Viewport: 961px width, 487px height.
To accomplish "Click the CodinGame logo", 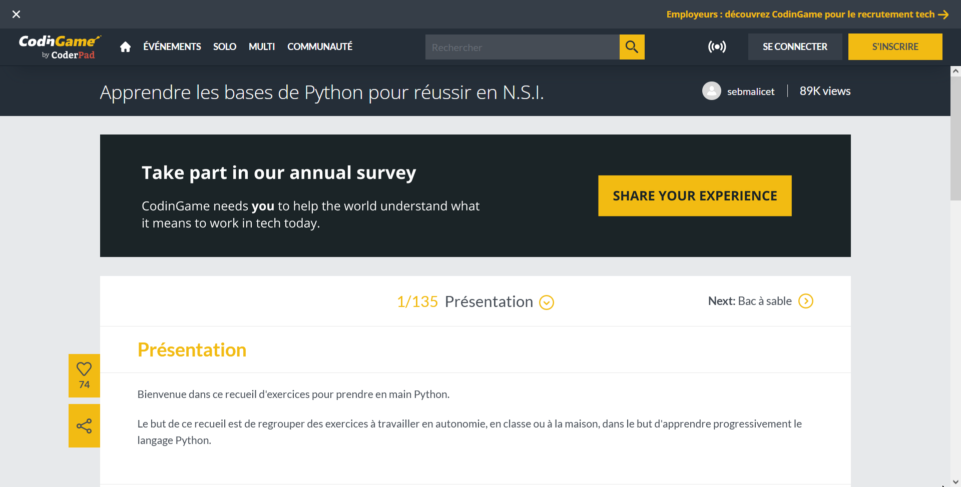I will tap(60, 47).
